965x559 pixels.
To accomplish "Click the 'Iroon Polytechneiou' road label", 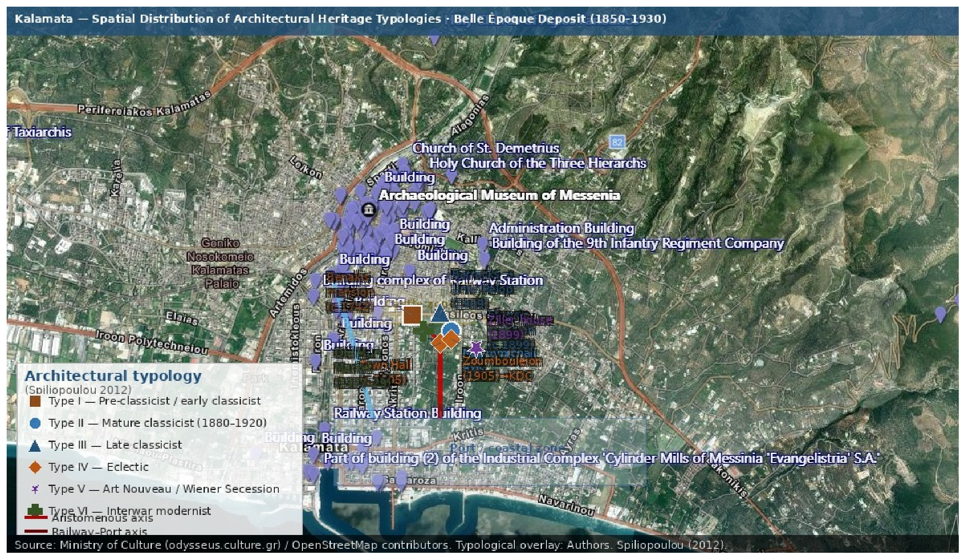I will tap(152, 343).
